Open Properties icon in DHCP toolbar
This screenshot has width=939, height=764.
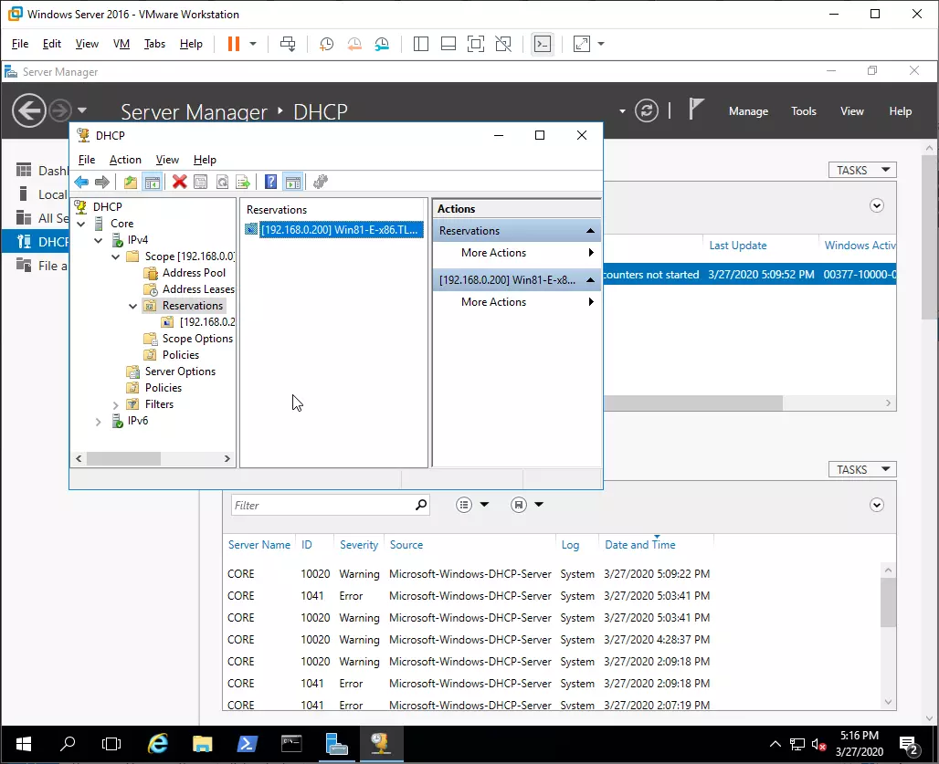(x=201, y=182)
